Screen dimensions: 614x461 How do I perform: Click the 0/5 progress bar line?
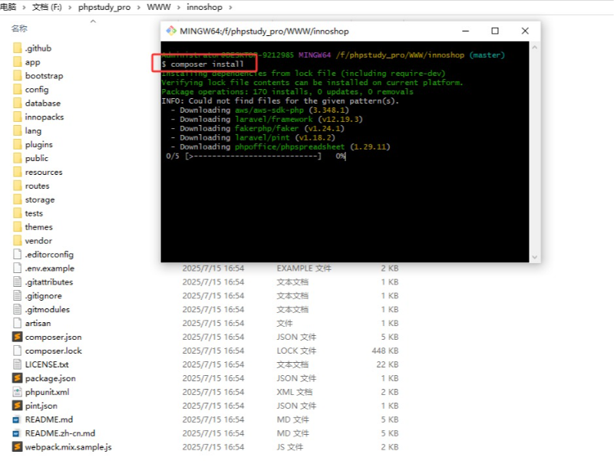point(256,156)
